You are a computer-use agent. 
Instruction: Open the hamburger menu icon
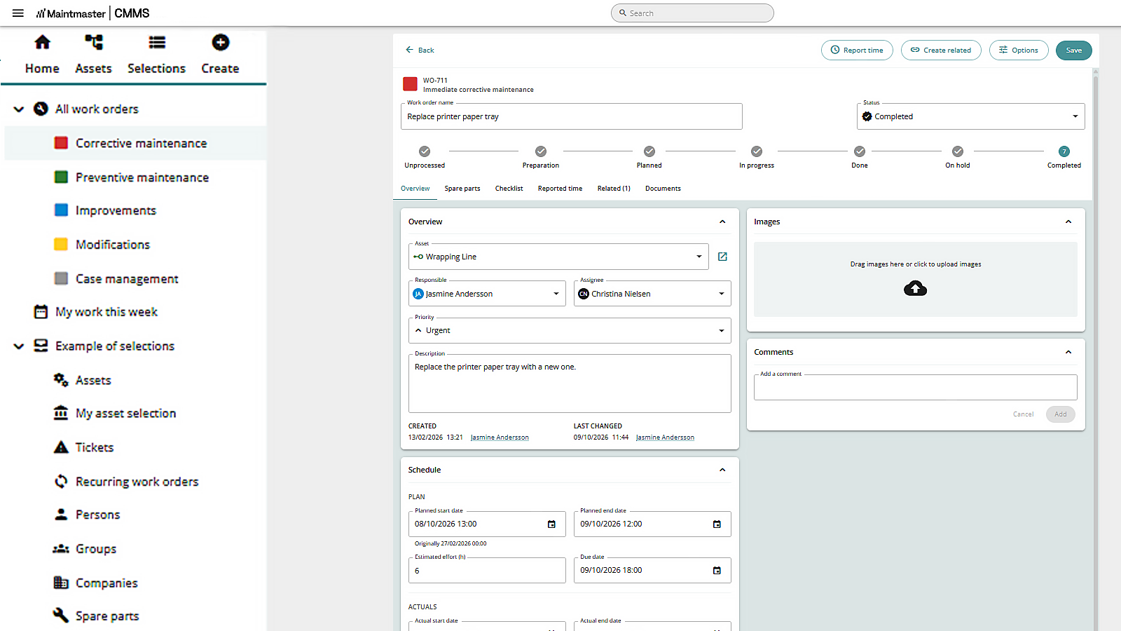(x=18, y=13)
